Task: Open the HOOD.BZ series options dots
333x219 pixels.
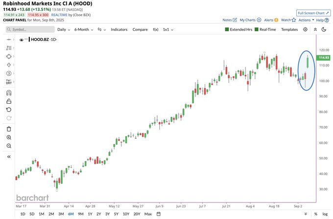Action: (x=26, y=39)
